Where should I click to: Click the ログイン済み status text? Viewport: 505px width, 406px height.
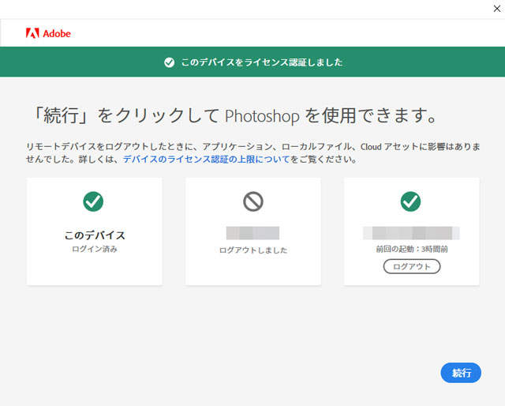coord(95,249)
